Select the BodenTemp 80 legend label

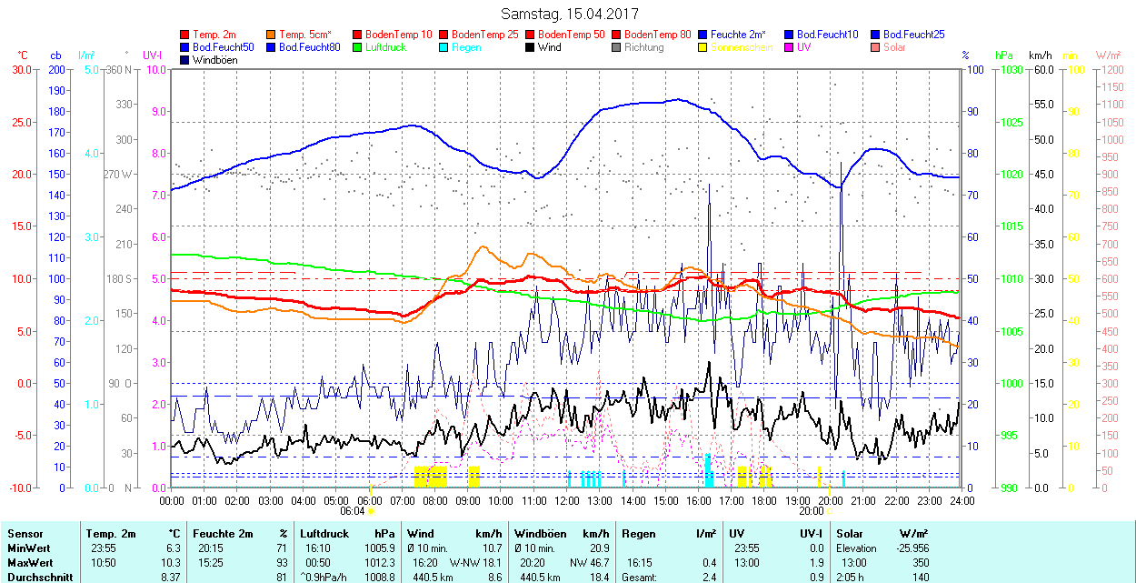[x=658, y=35]
